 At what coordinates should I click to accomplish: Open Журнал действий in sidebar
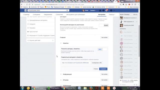[x=40, y=40]
